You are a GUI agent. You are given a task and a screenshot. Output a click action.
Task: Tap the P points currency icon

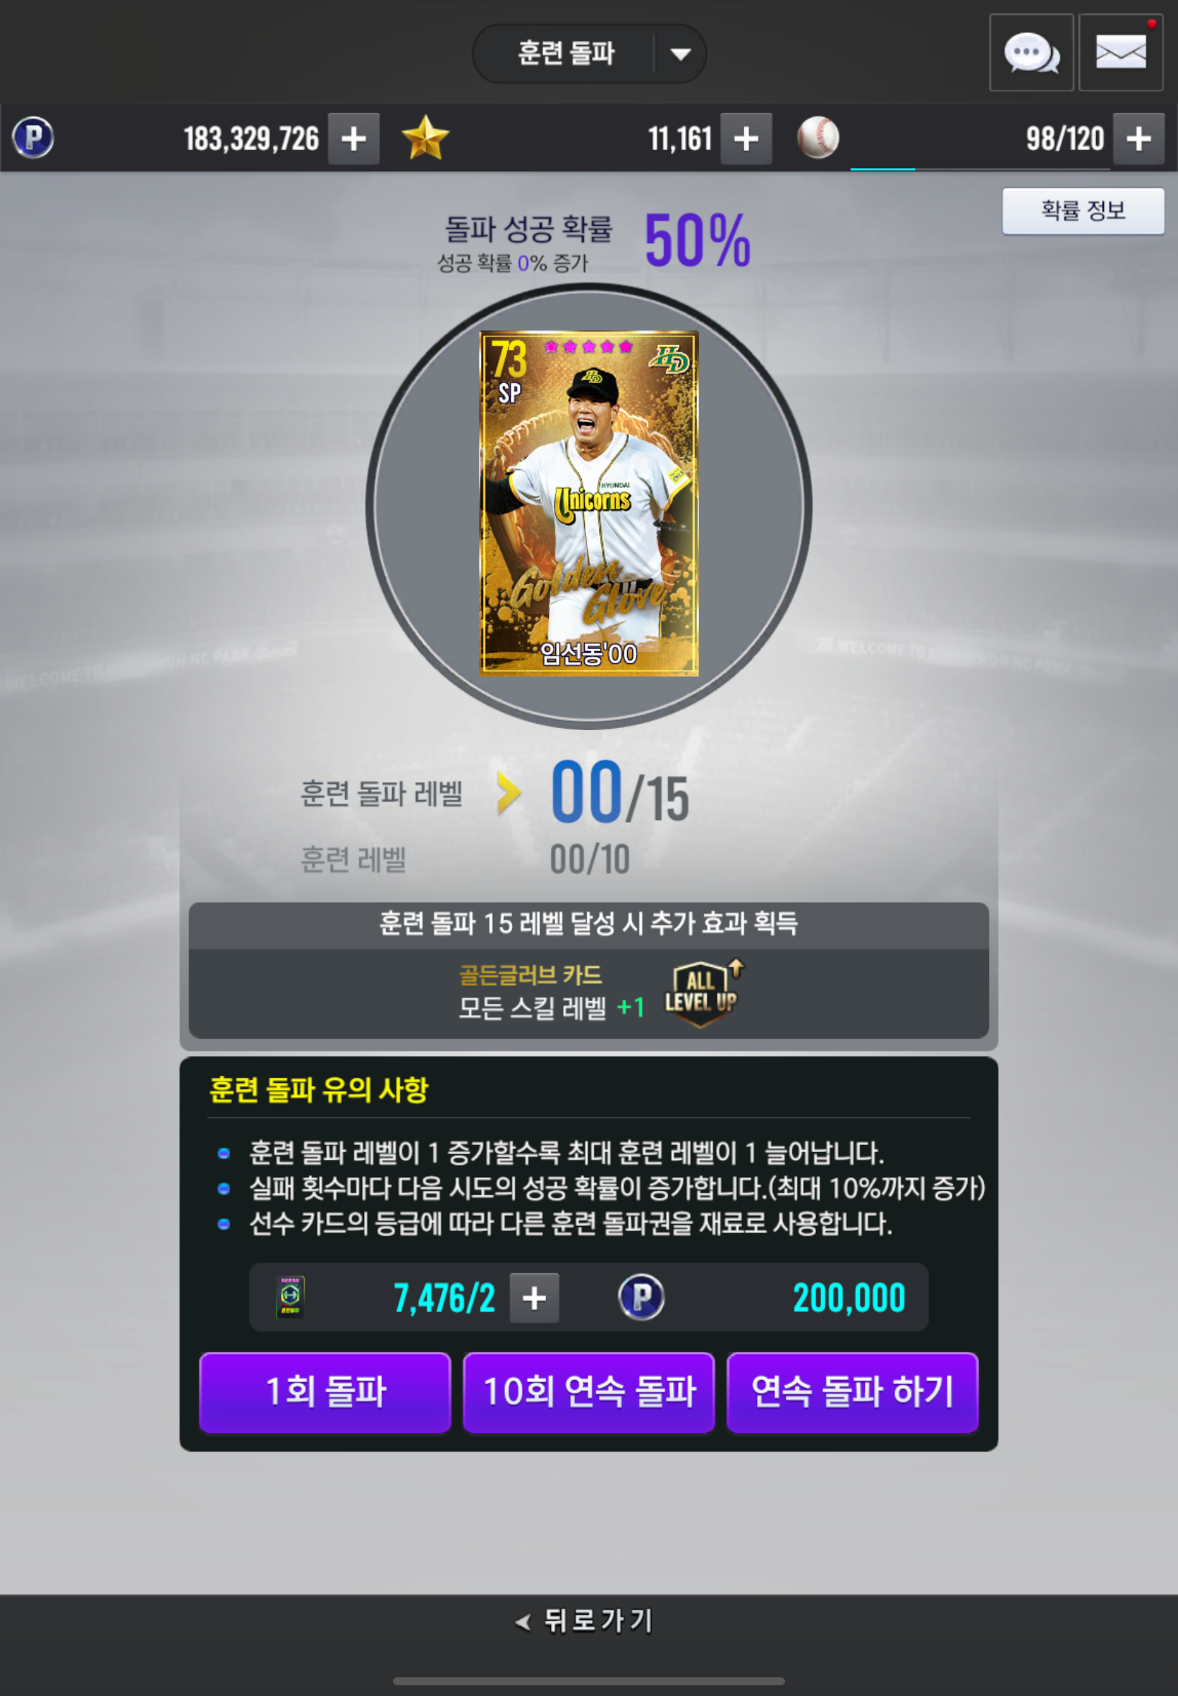[33, 138]
